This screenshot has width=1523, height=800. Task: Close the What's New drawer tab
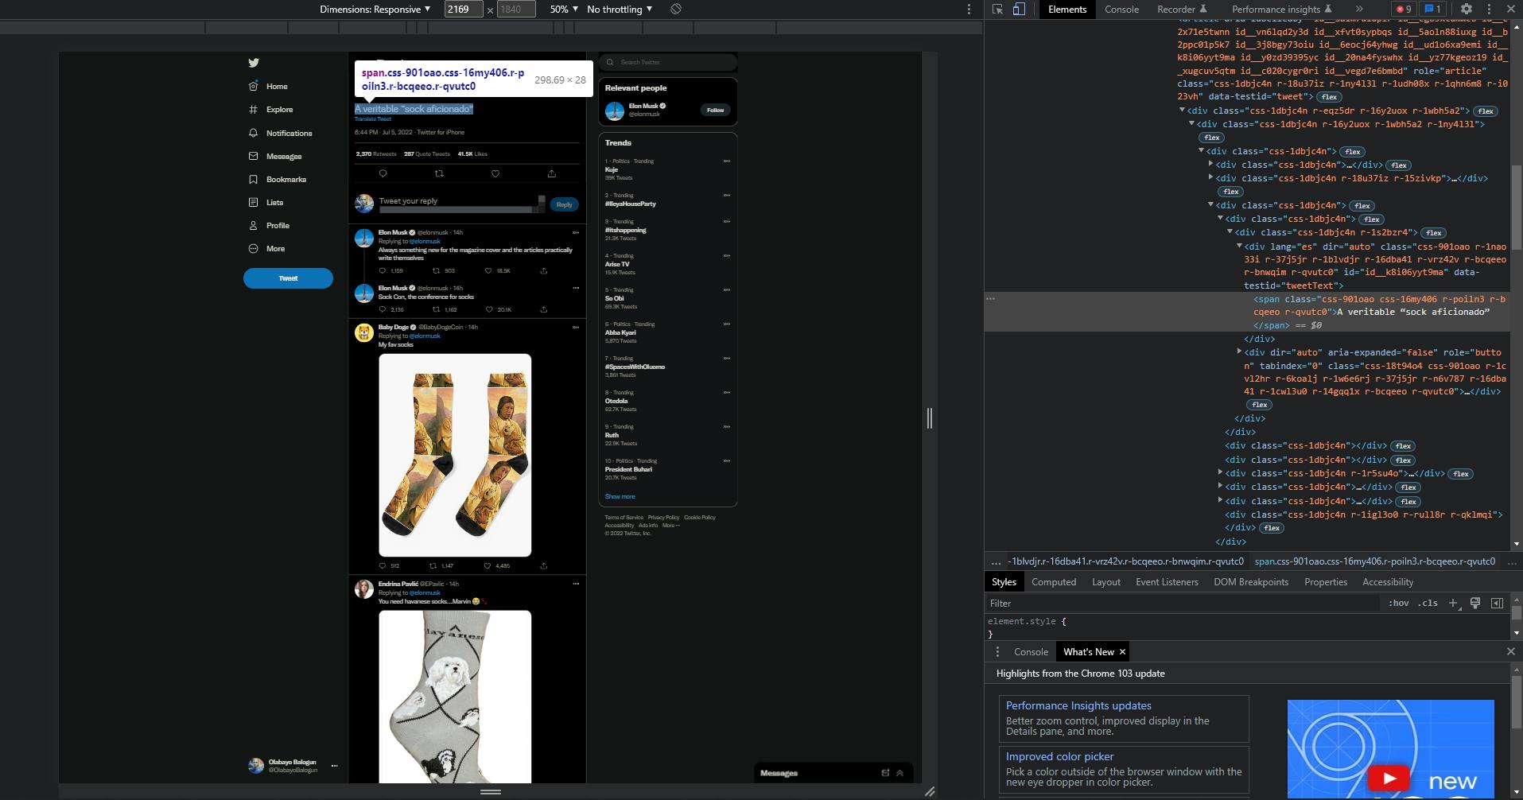[1122, 652]
